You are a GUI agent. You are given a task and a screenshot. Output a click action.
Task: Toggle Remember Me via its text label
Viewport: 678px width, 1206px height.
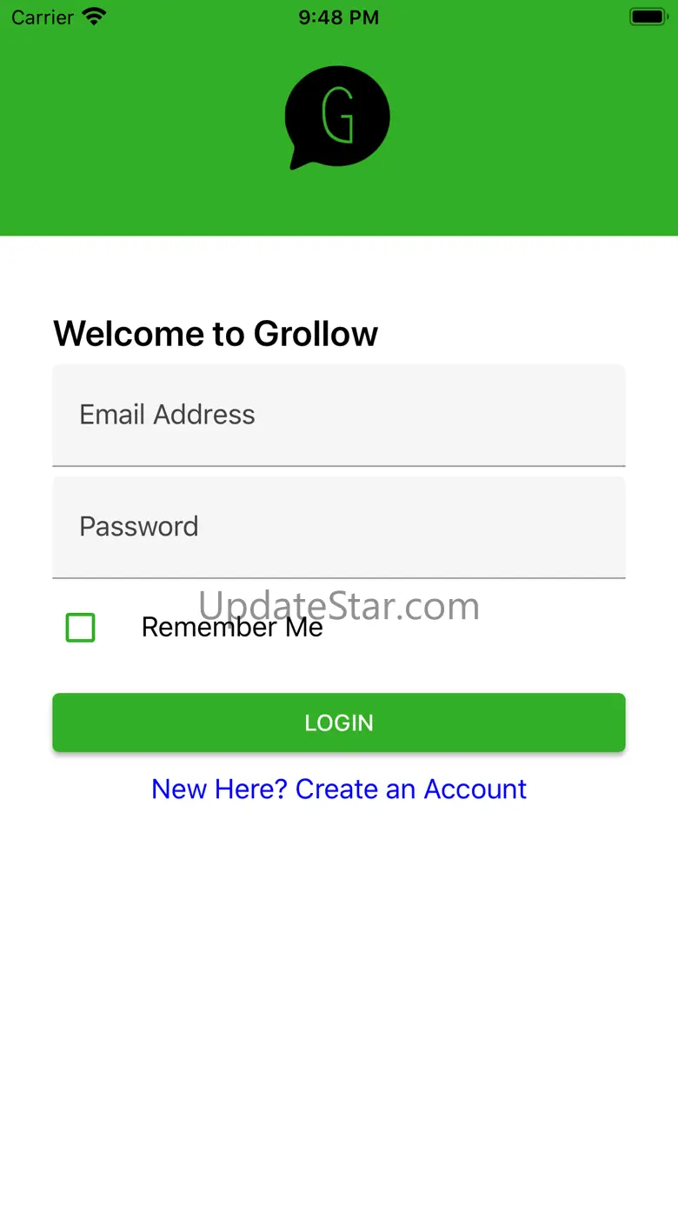click(232, 627)
